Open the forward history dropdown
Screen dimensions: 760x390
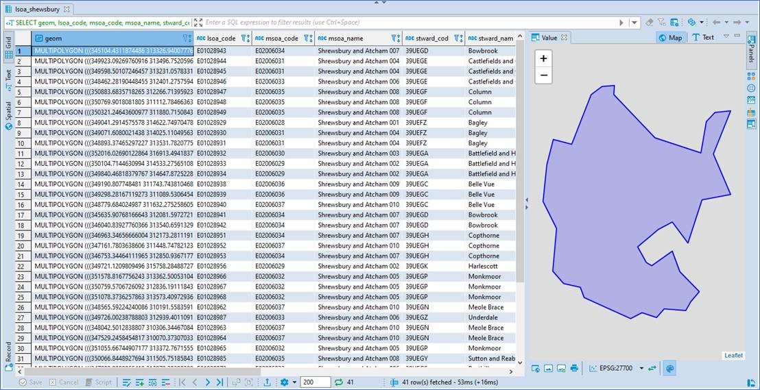(x=748, y=23)
